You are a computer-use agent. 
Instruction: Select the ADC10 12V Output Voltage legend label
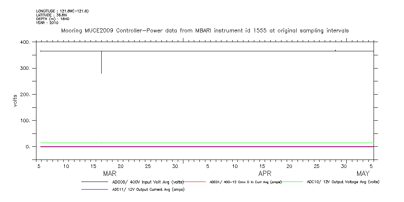(343, 182)
